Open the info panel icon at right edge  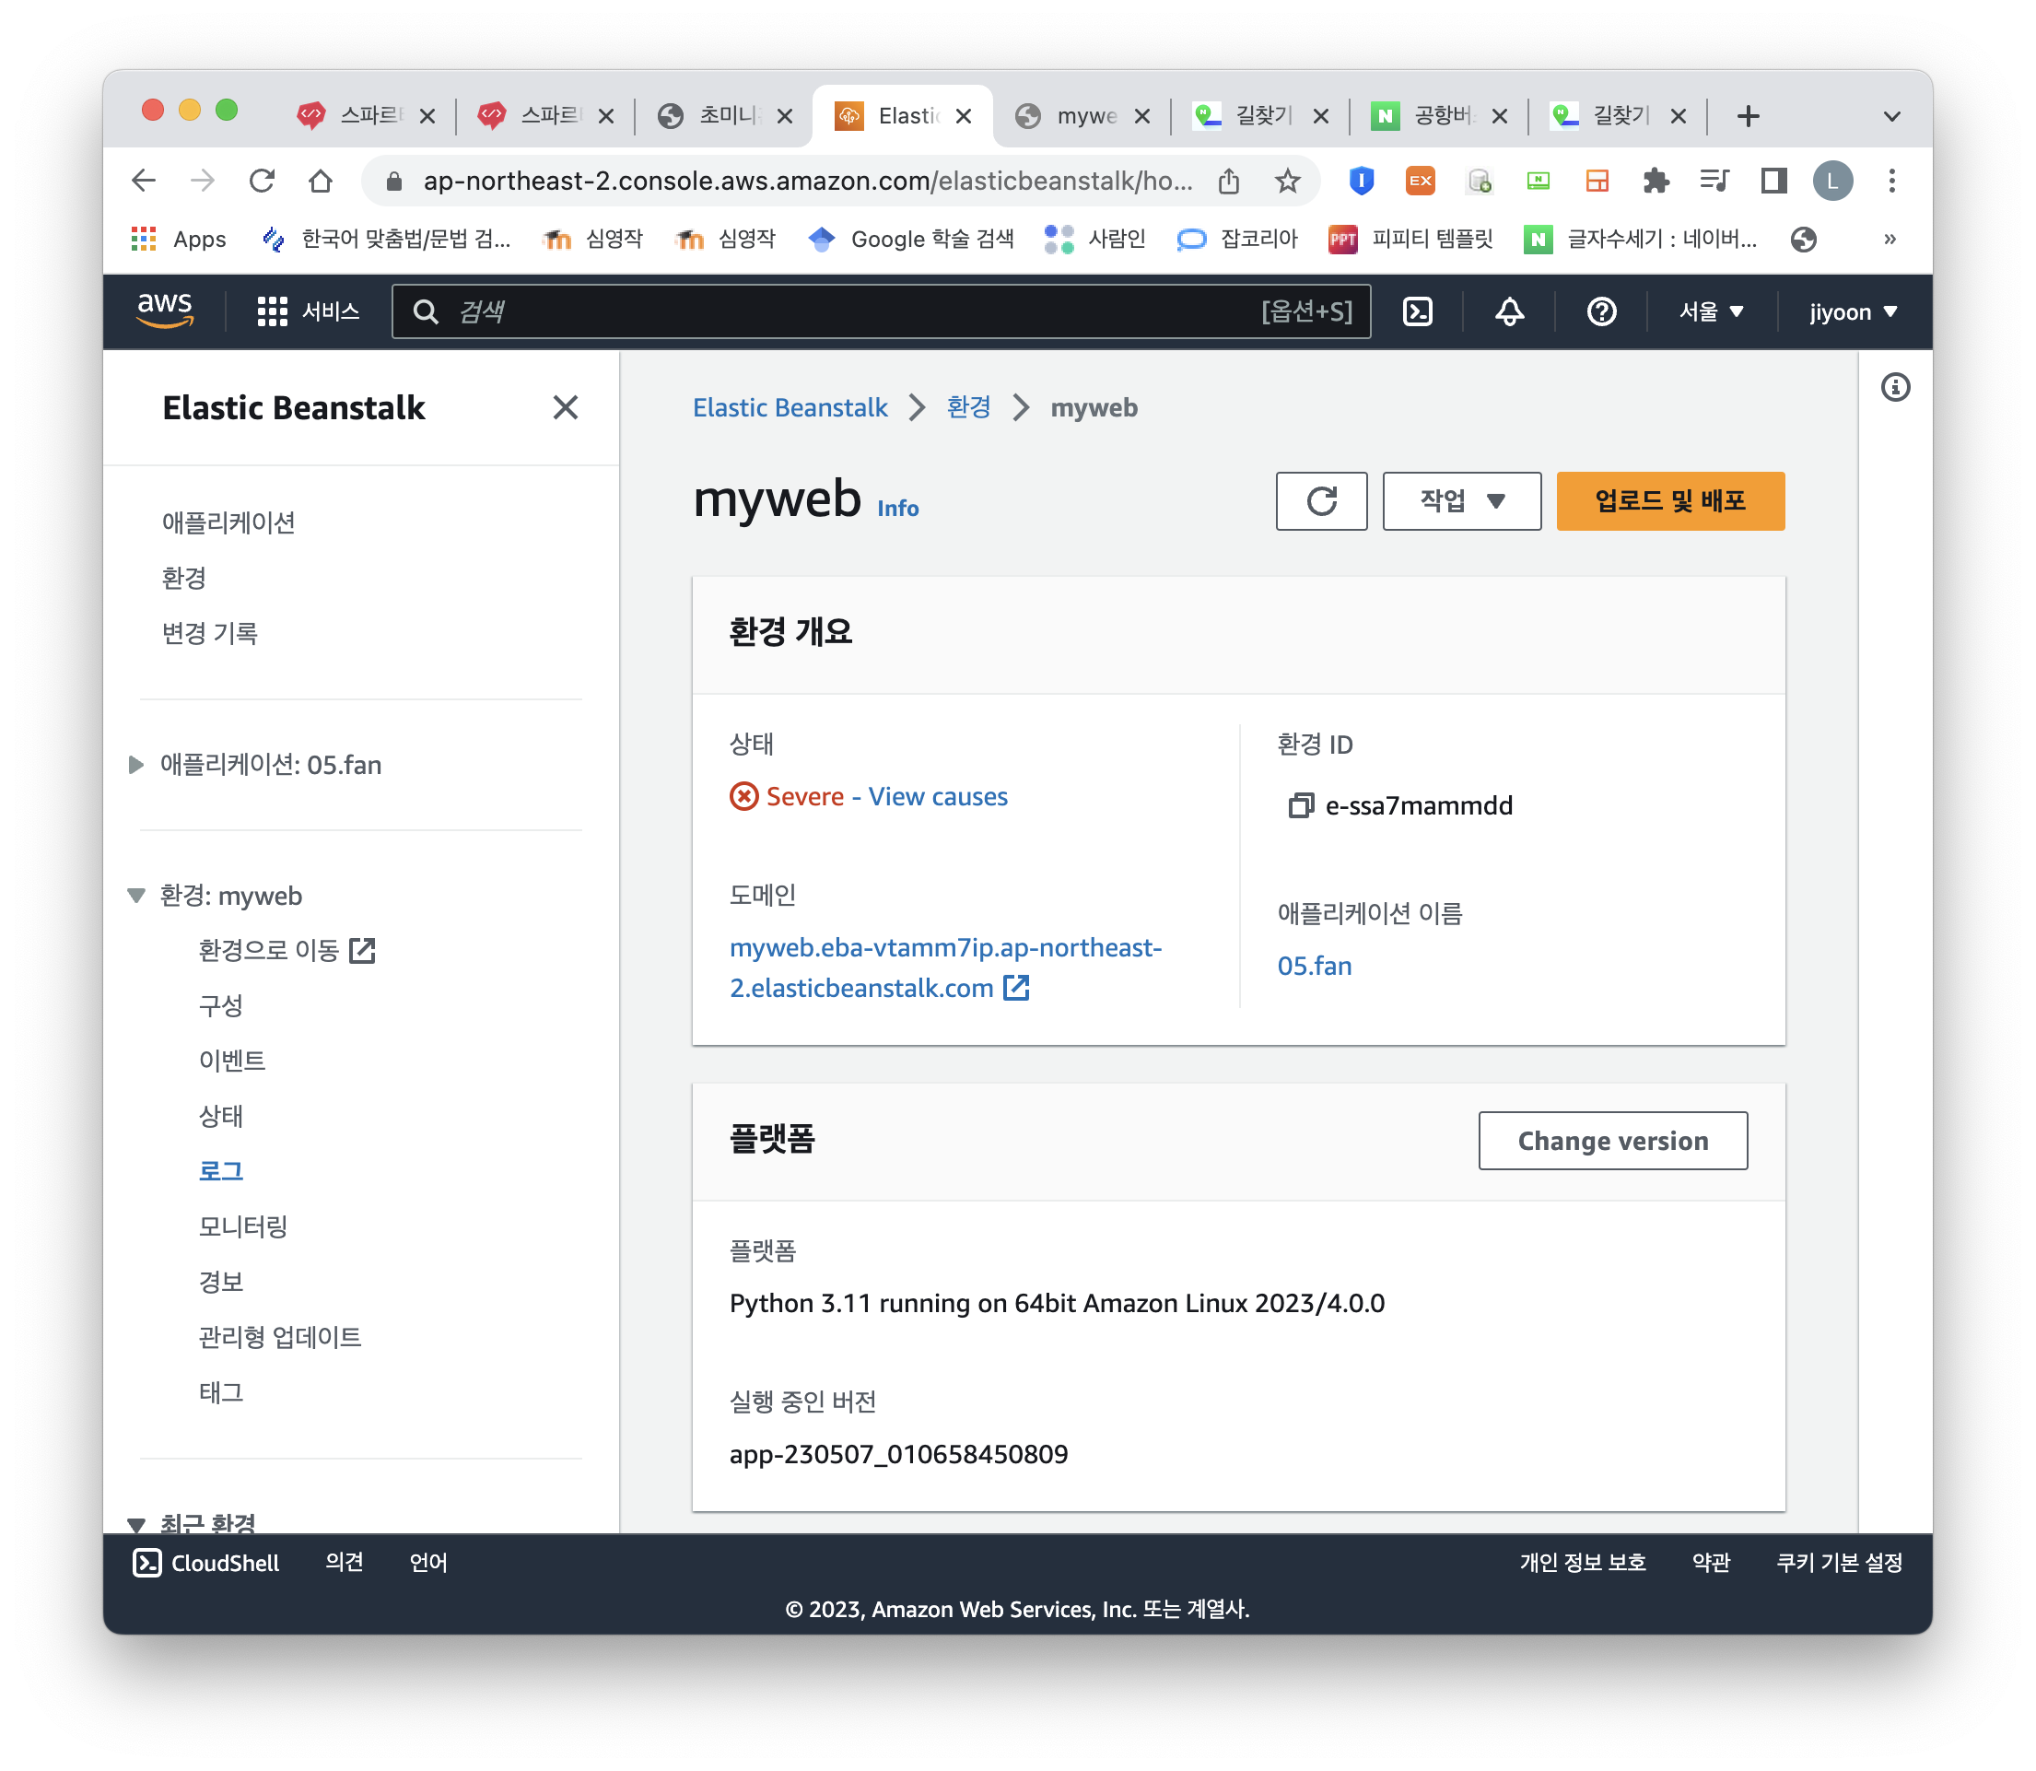(1895, 387)
